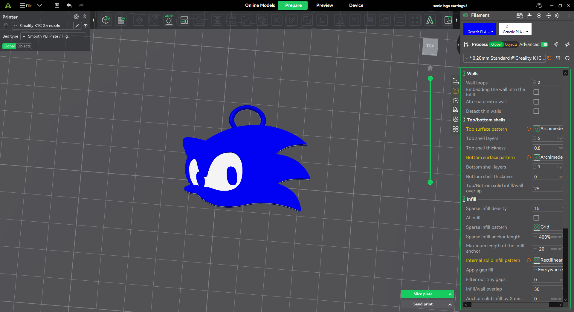Image resolution: width=574 pixels, height=312 pixels.
Task: Open Apply gap fill dropdown
Action: 547,270
